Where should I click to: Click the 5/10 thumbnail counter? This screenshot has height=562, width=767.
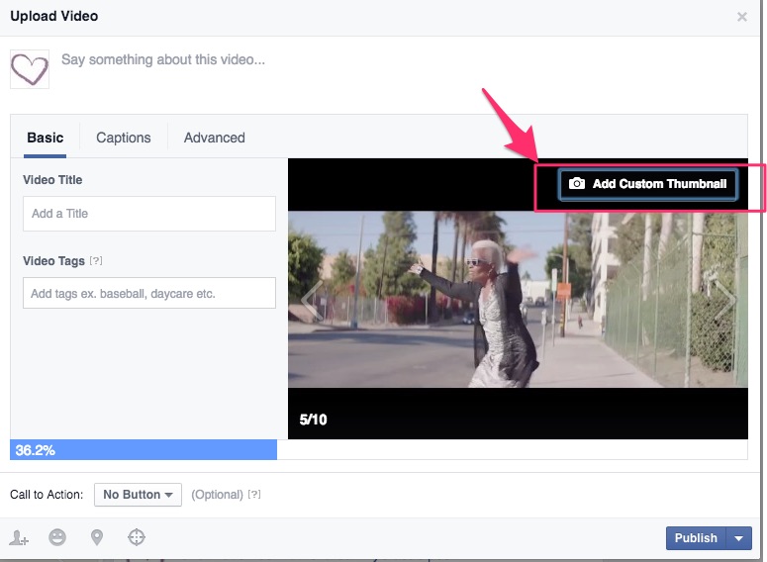(x=313, y=420)
